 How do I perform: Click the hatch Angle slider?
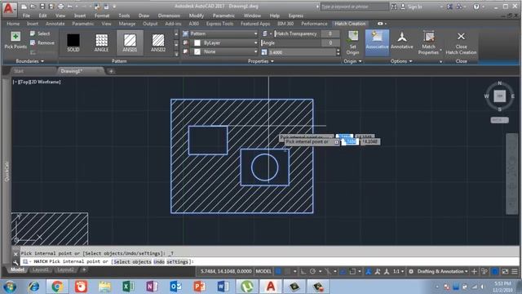(290, 42)
